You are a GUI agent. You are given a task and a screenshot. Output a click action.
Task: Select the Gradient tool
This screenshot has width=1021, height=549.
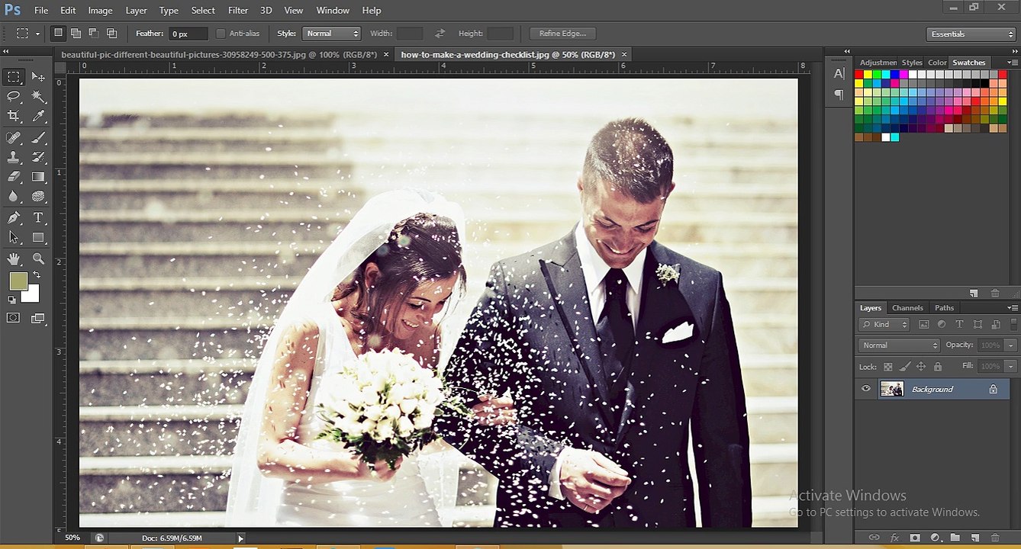[x=38, y=176]
